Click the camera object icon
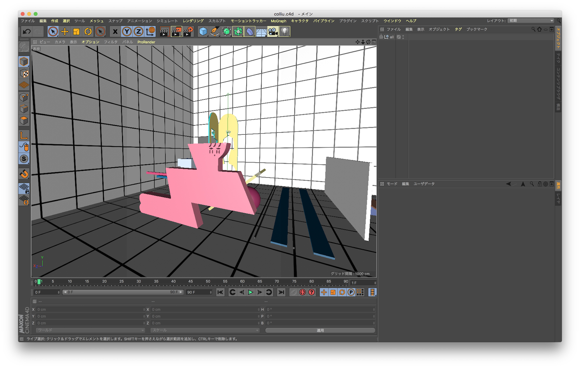The height and width of the screenshot is (368, 580). coord(273,31)
